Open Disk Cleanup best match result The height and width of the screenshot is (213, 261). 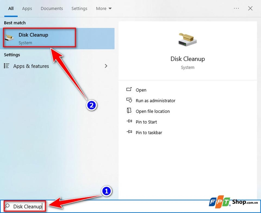(57, 38)
